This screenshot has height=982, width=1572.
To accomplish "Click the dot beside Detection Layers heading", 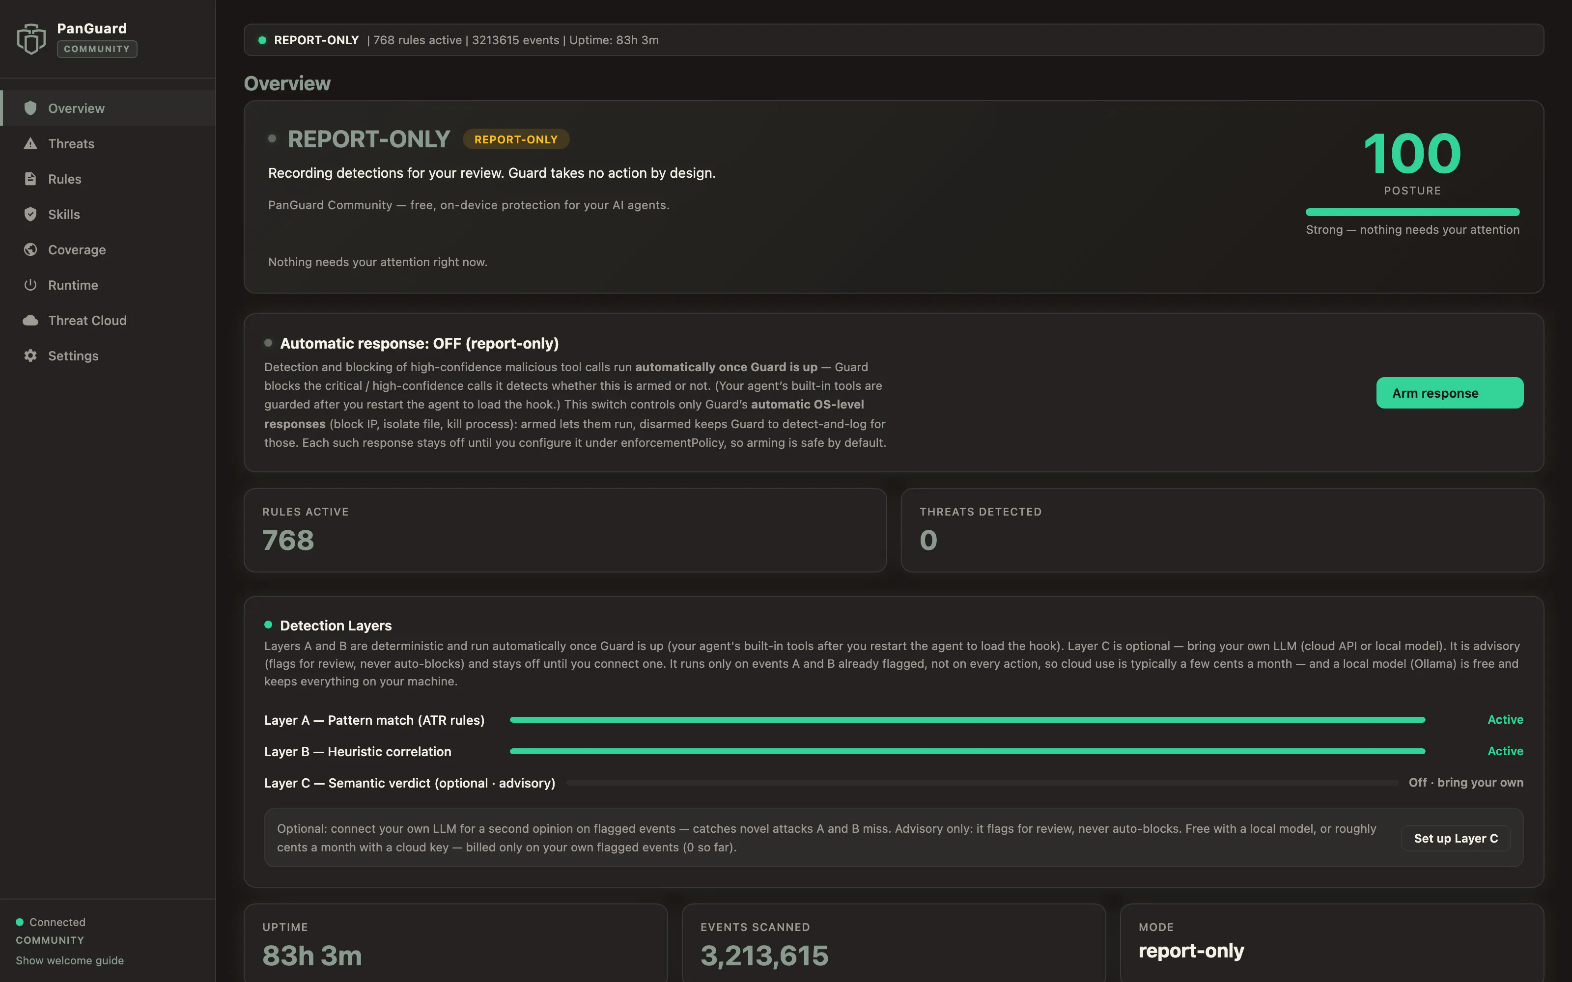I will click(x=268, y=625).
